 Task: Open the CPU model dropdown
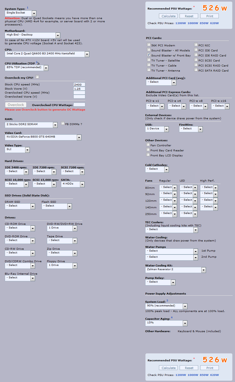pos(47,54)
